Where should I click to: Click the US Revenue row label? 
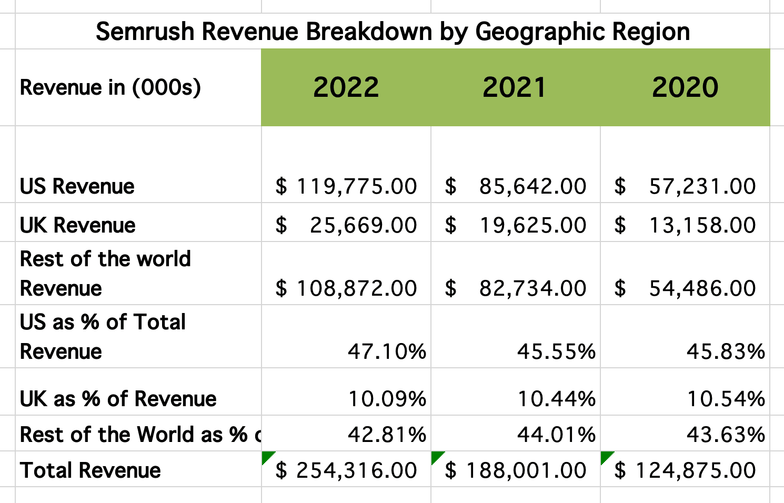(x=138, y=164)
